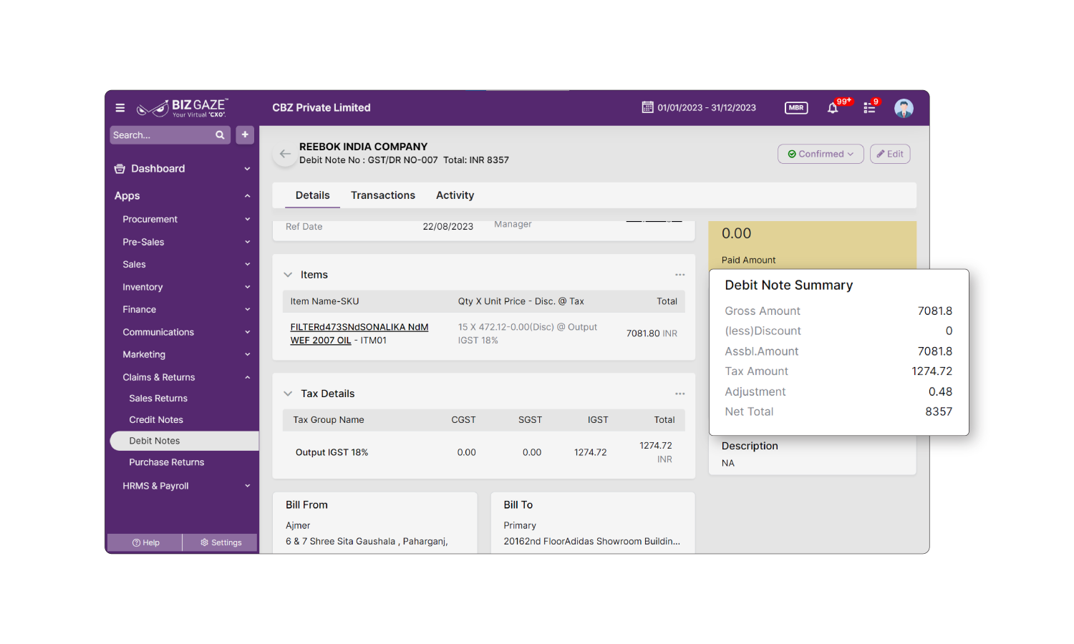Click the Tax Amount value 1274.72 in summary
The width and height of the screenshot is (1074, 644).
coord(932,371)
